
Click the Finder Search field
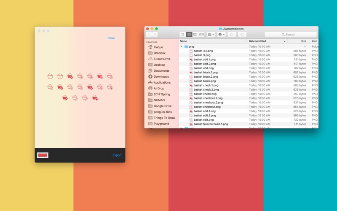click(291, 35)
